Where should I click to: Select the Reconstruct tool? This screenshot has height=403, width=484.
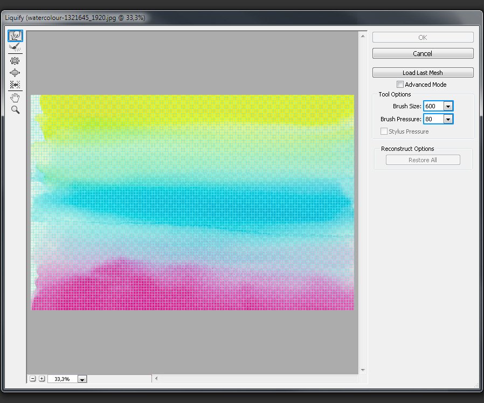[15, 47]
